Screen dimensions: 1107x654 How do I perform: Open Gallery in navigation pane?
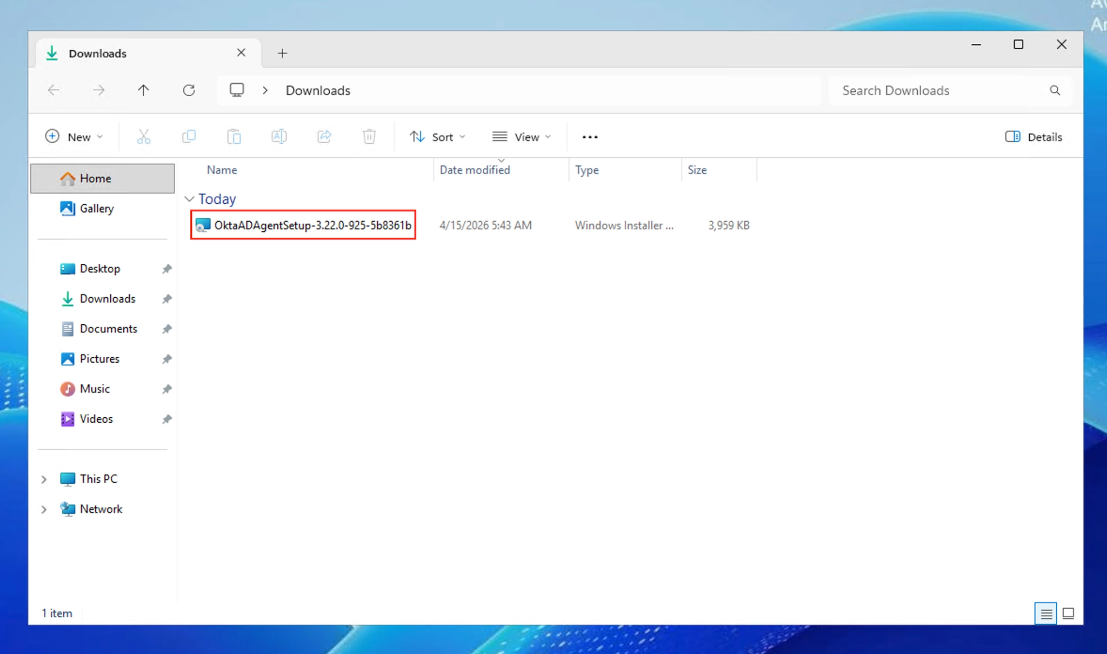103,209
